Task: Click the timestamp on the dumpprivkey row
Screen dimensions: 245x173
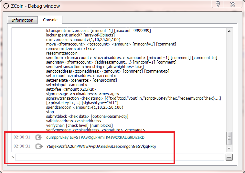Action: point(22,137)
